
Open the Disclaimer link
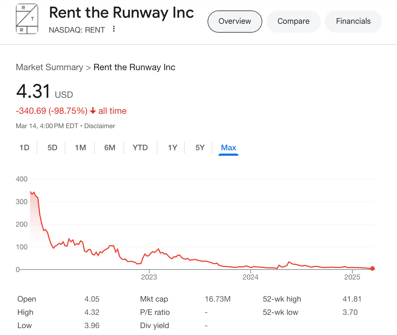coord(100,126)
